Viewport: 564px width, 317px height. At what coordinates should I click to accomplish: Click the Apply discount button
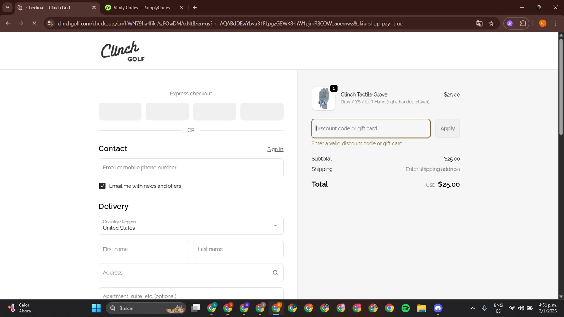(447, 128)
